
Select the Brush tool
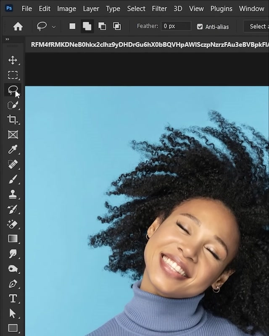[x=13, y=179]
